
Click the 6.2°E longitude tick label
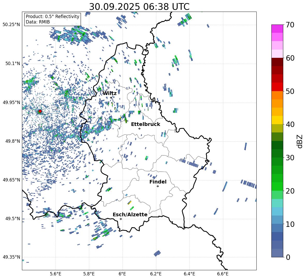pos(156,274)
